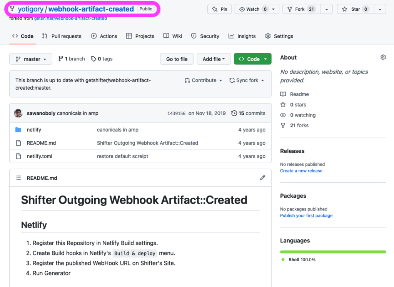Switch to the Code tab
This screenshot has width=394, height=287.
(23, 36)
